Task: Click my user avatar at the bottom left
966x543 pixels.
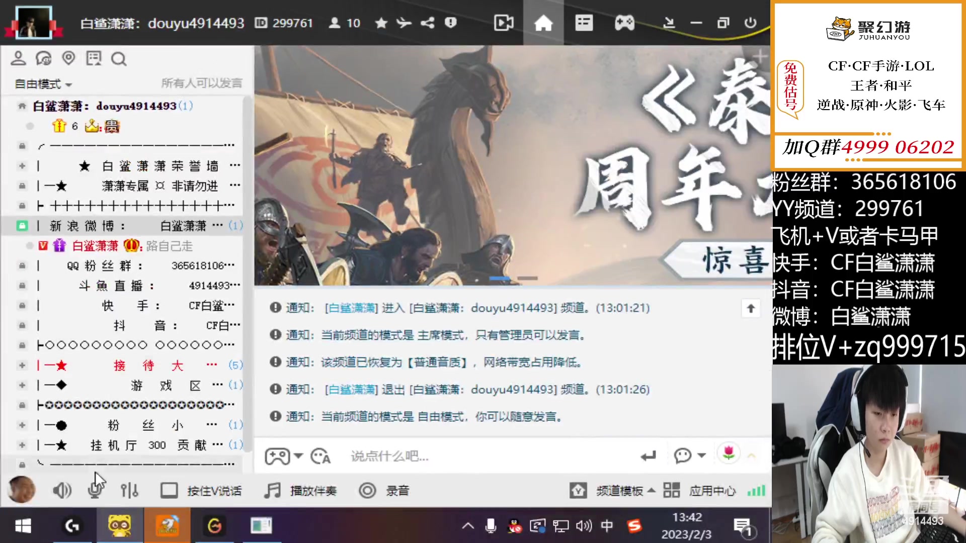Action: (x=21, y=490)
